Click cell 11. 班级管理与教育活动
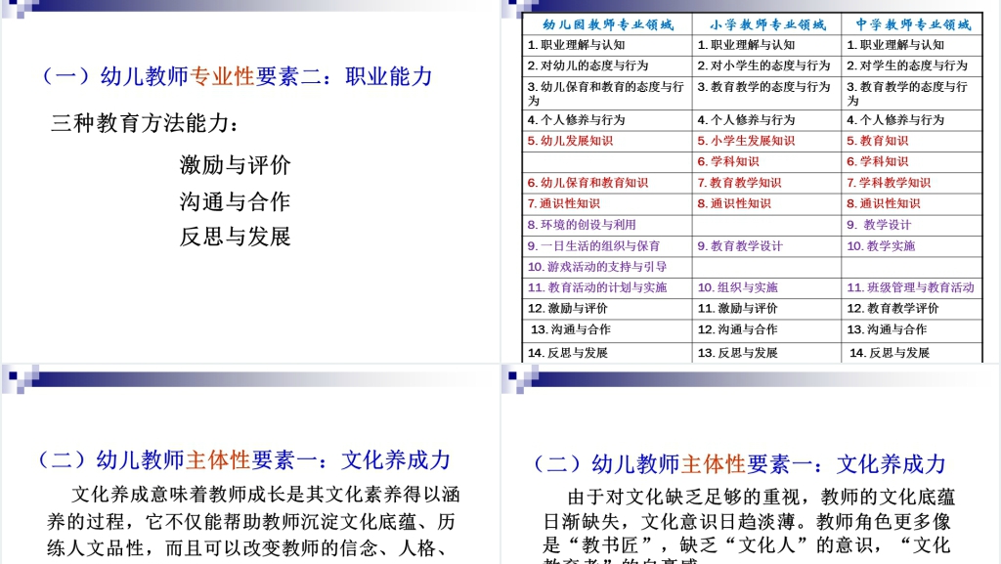 click(x=912, y=287)
